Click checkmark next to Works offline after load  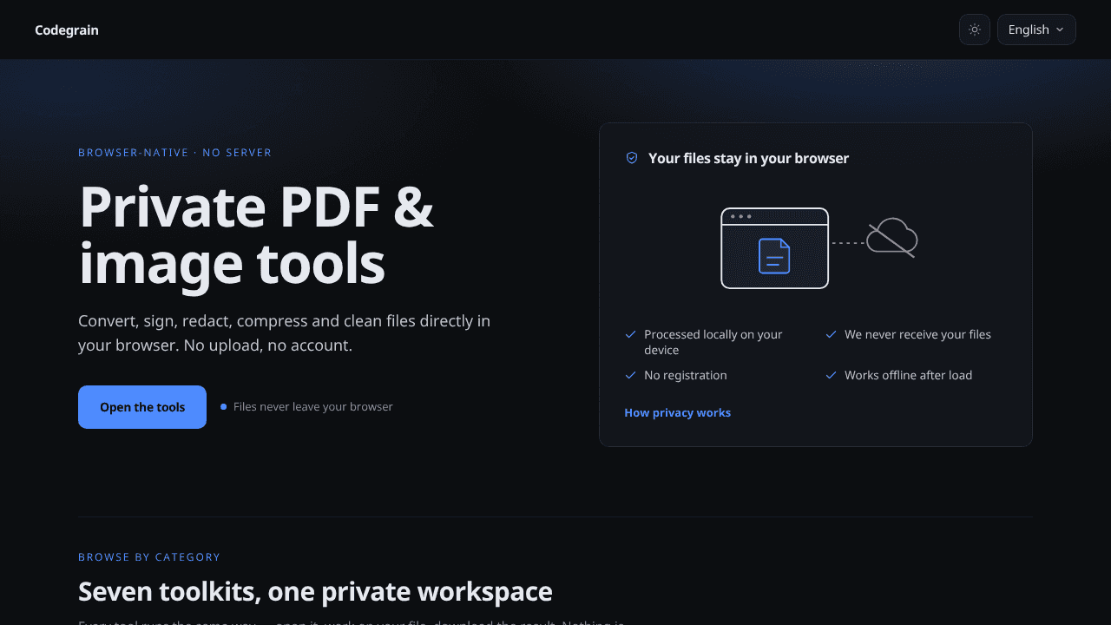point(832,375)
